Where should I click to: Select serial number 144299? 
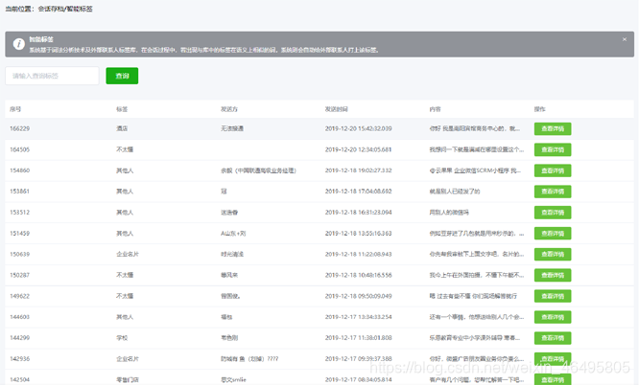pos(19,338)
